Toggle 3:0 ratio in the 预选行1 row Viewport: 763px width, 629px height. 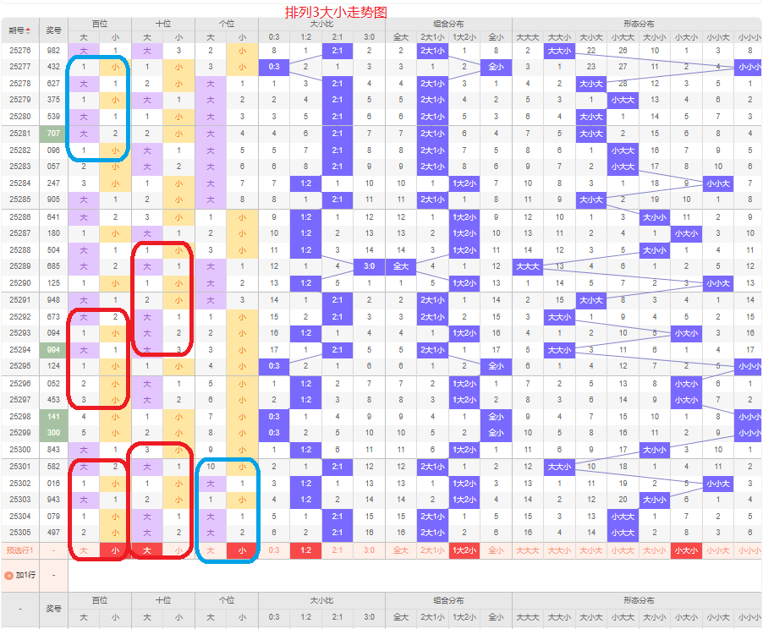(370, 550)
